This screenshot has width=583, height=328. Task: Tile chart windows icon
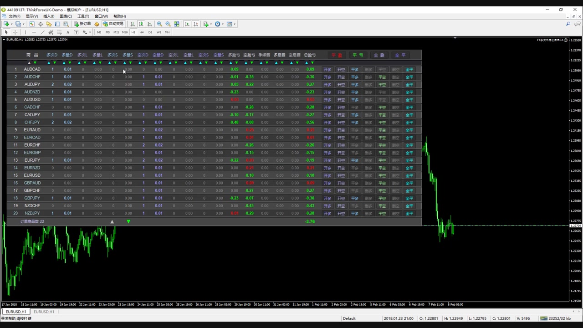click(176, 24)
